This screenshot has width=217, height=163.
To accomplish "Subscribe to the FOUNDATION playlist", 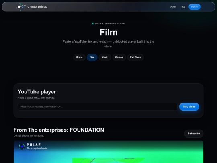I will tap(194, 134).
